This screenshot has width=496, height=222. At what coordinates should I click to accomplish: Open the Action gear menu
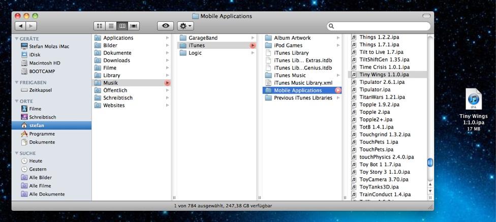185,26
